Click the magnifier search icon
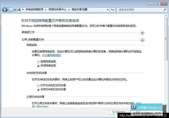The image size is (169, 118). coord(165,10)
